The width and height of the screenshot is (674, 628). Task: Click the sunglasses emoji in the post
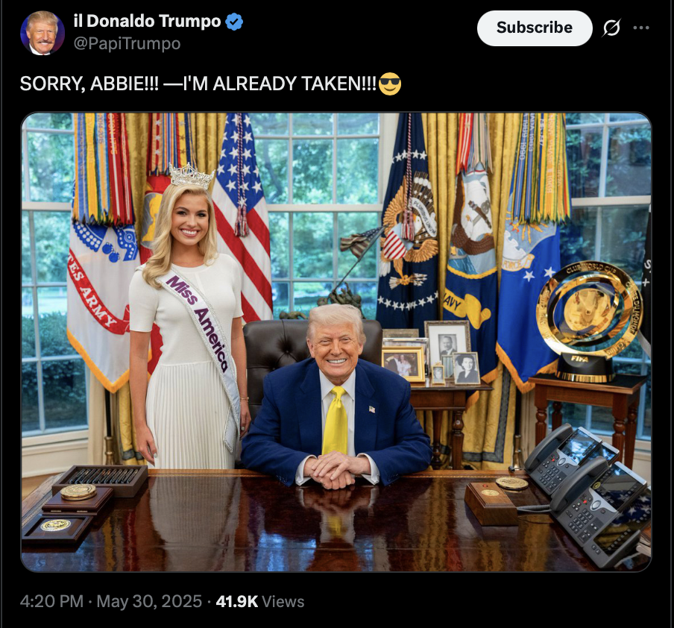click(390, 84)
